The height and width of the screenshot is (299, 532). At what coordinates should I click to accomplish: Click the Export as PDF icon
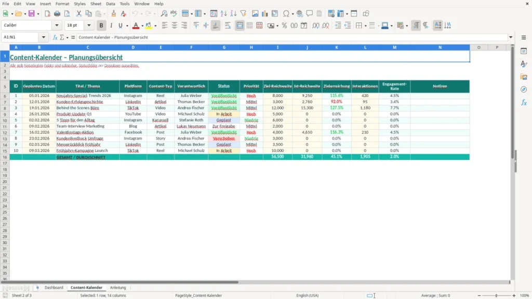click(47, 13)
